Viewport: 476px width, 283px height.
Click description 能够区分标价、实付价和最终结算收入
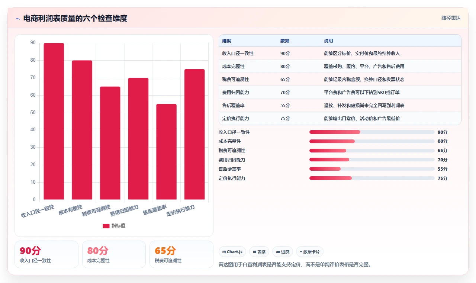(362, 54)
